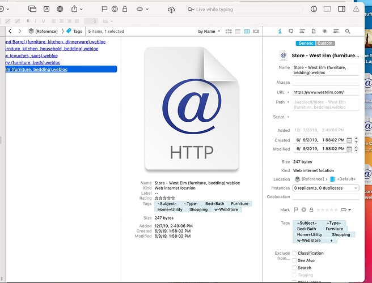
Task: Click the HTTP webloc preview thumbnail
Action: (192, 109)
